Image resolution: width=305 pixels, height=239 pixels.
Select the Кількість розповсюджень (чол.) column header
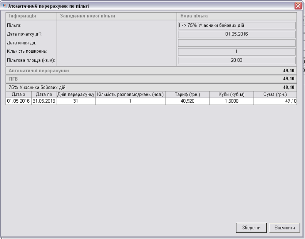coord(131,94)
